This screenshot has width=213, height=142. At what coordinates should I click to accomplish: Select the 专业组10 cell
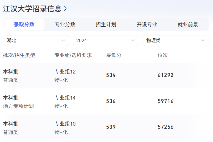click(x=65, y=124)
